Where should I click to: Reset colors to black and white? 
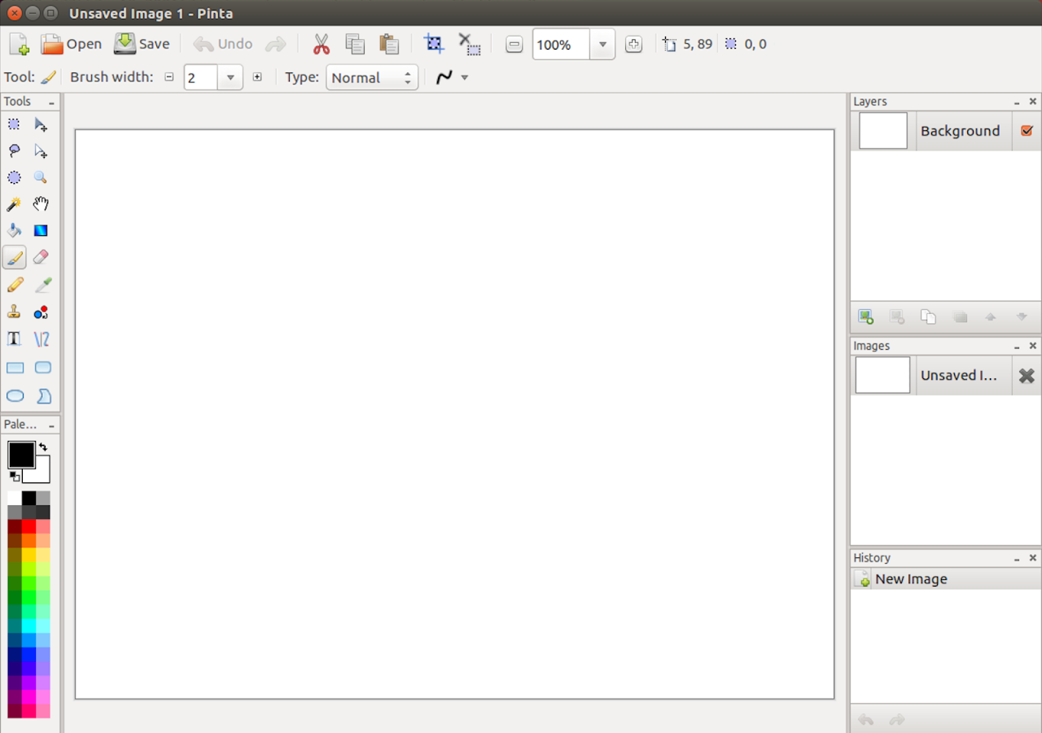tap(14, 476)
